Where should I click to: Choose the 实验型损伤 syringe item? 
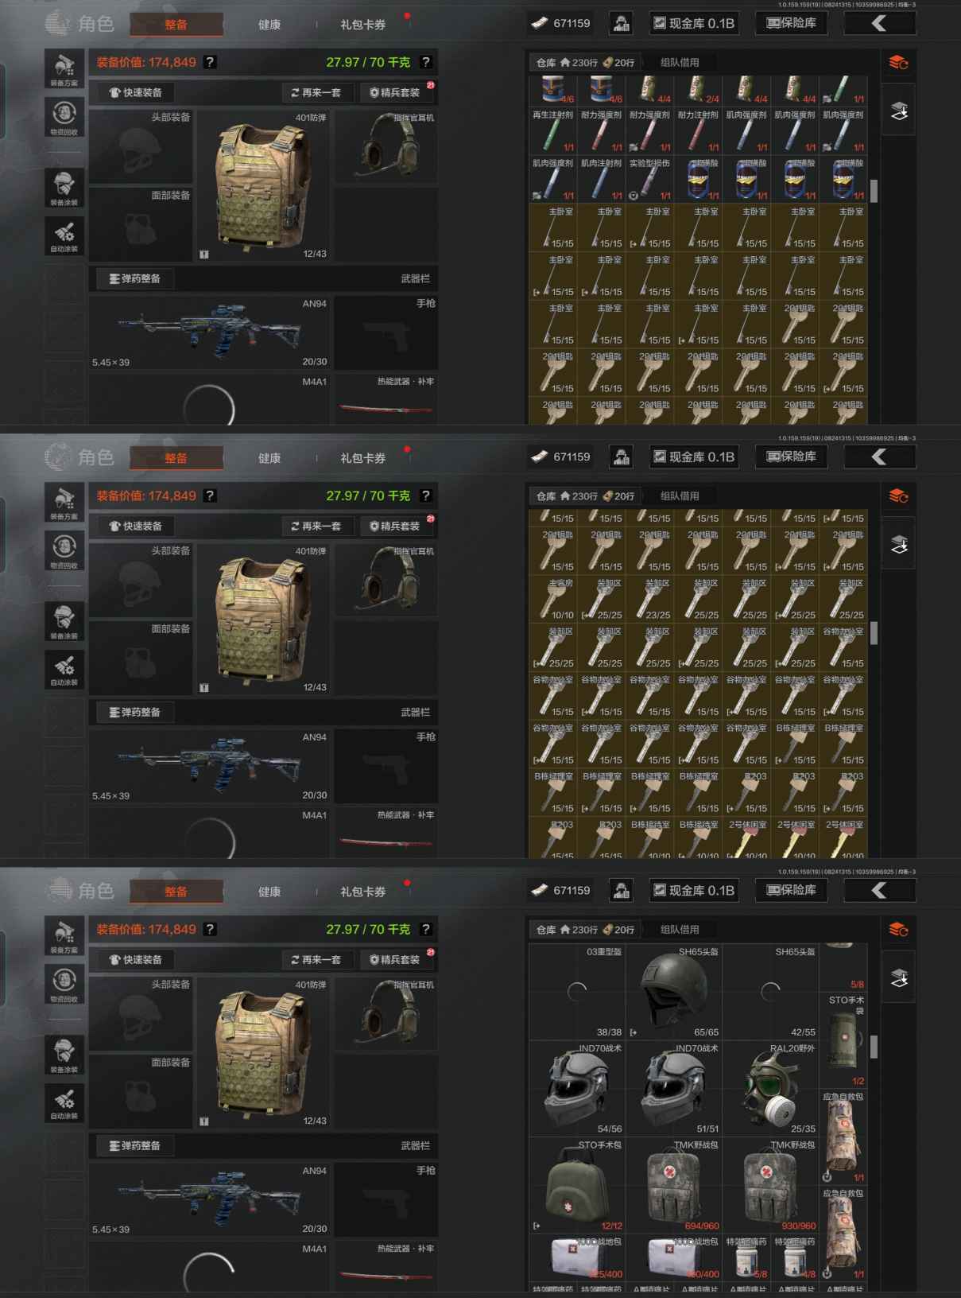650,178
